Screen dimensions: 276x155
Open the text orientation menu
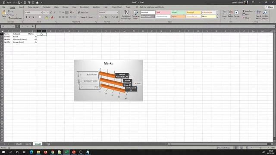[71, 12]
